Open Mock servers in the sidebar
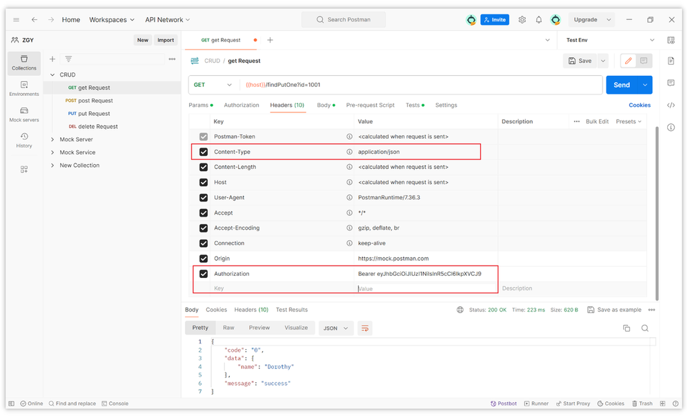The height and width of the screenshot is (418, 690). pos(24,114)
